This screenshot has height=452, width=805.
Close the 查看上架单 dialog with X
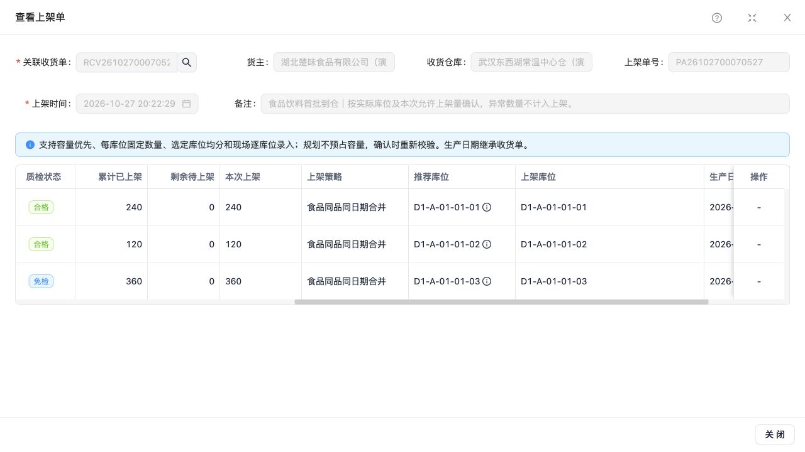pos(787,18)
